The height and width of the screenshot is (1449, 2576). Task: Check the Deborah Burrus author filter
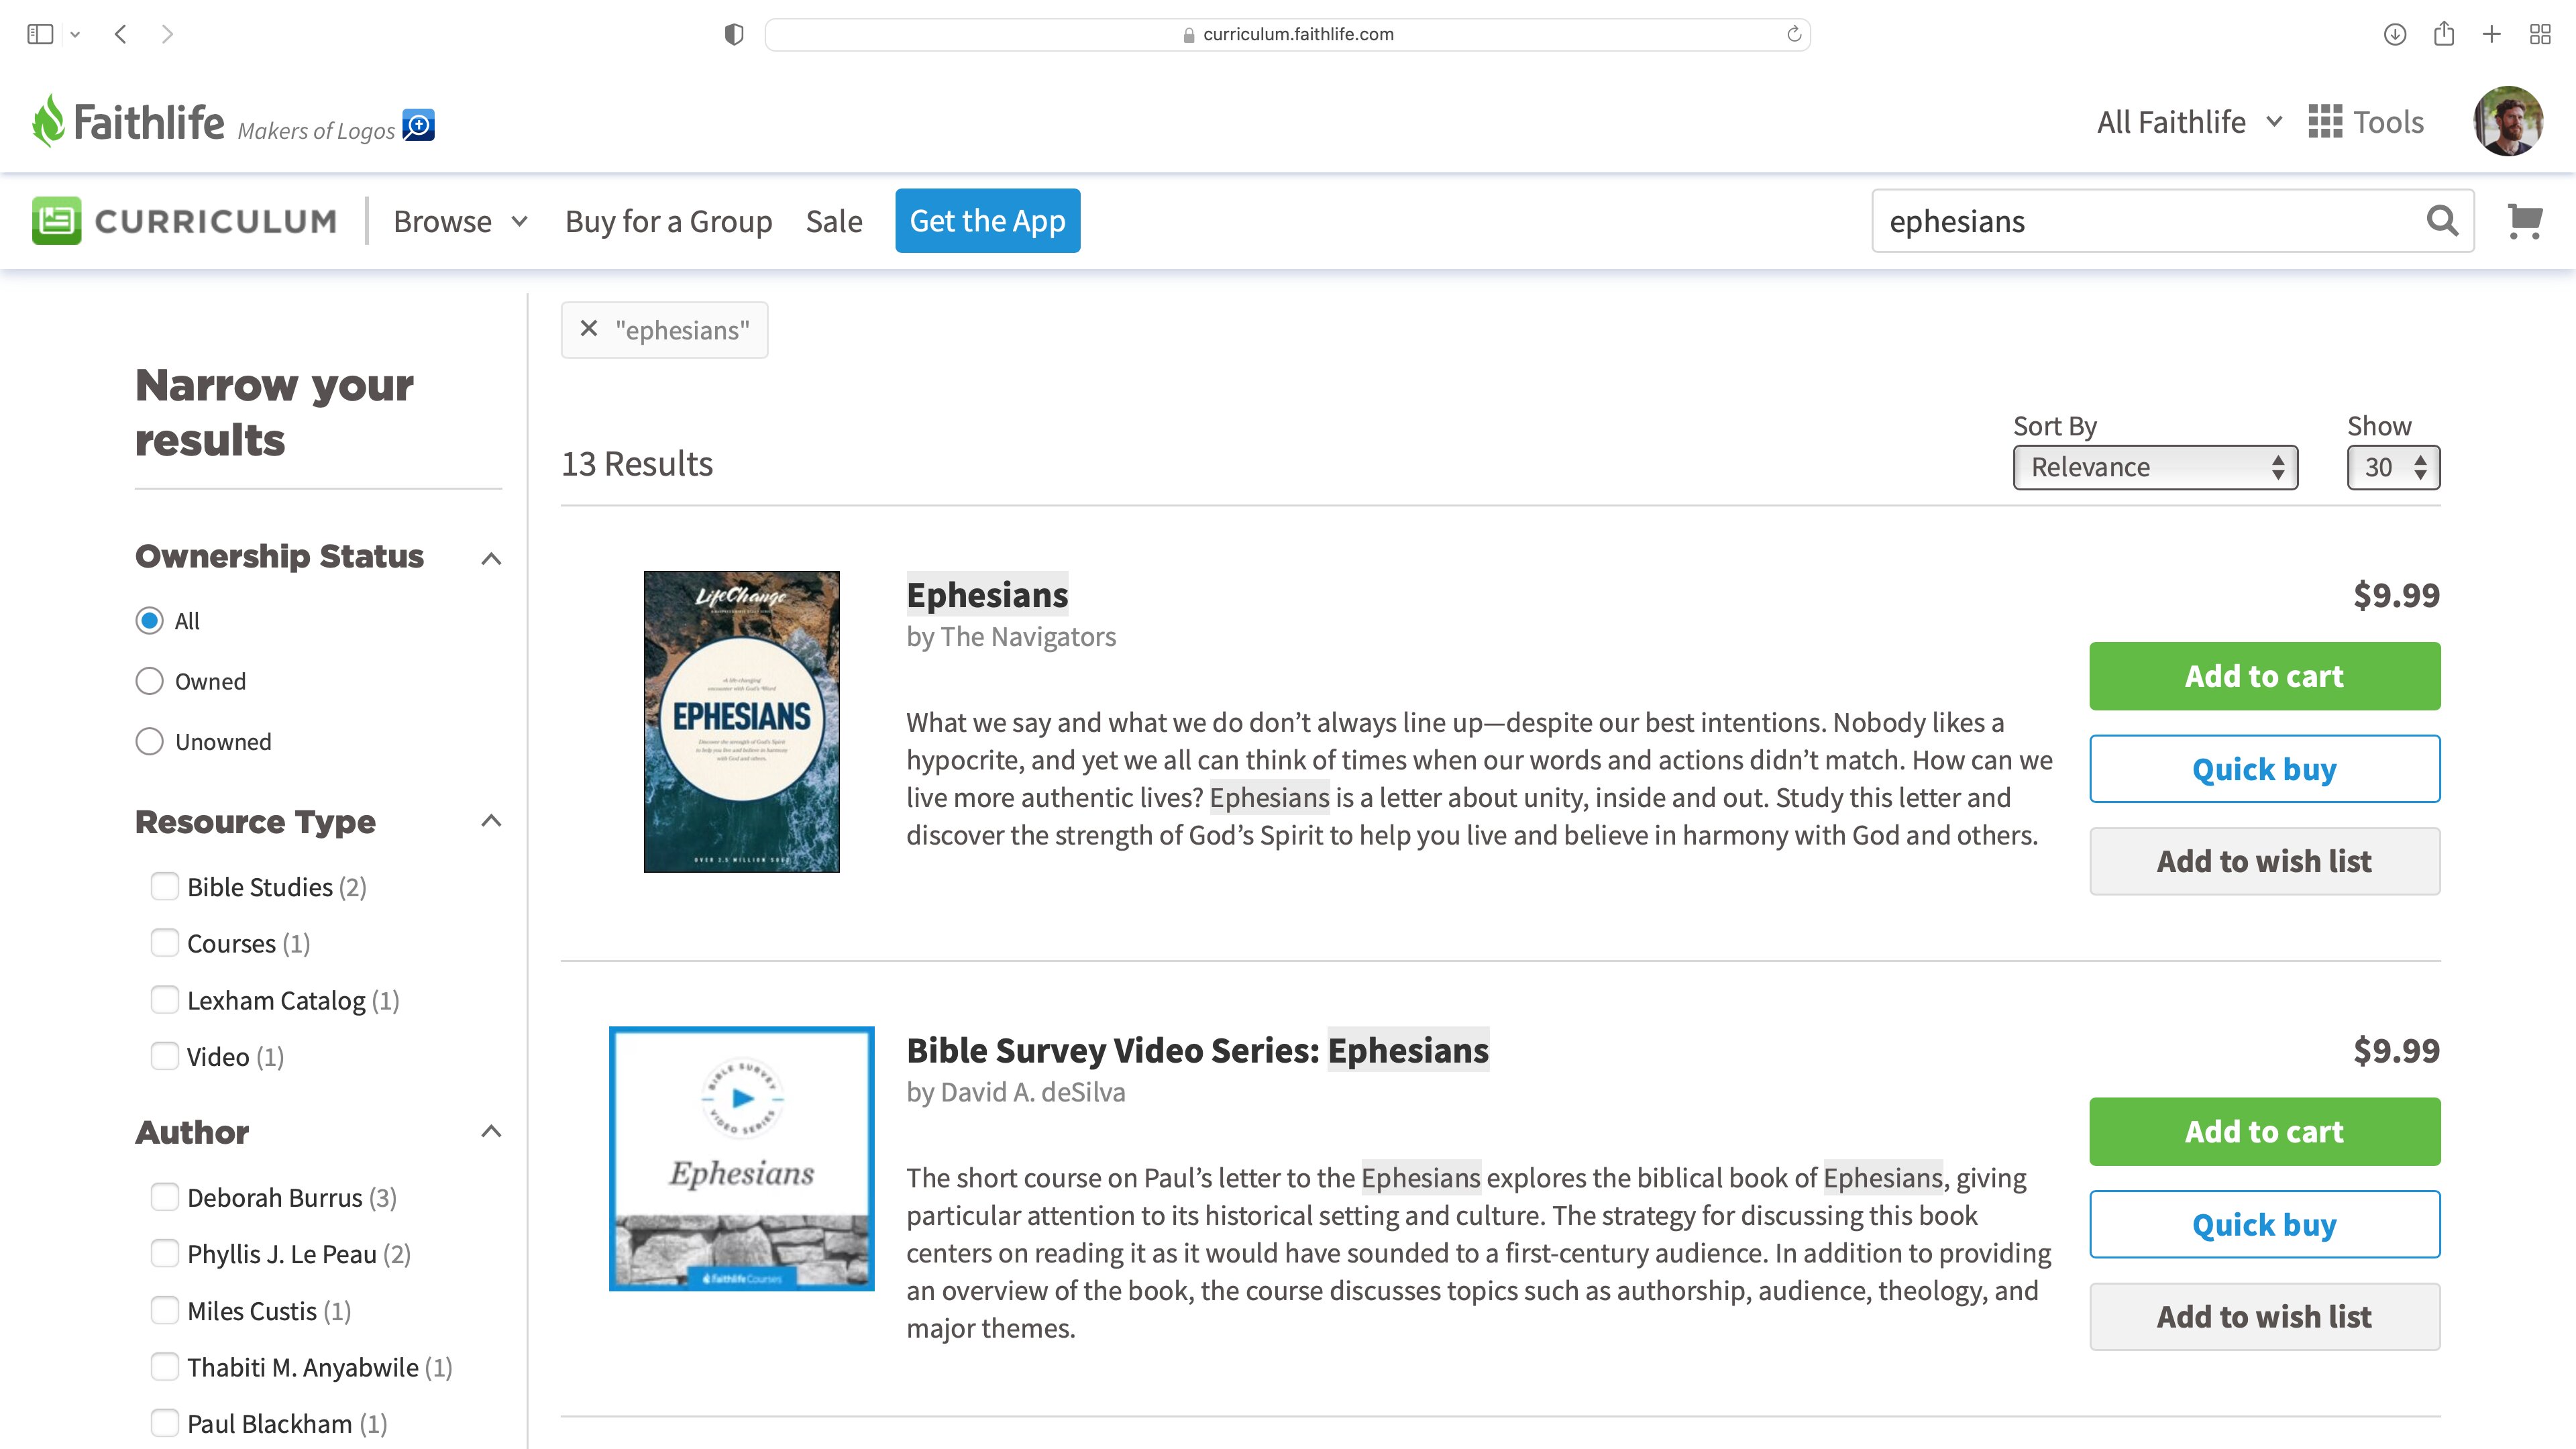tap(164, 1197)
